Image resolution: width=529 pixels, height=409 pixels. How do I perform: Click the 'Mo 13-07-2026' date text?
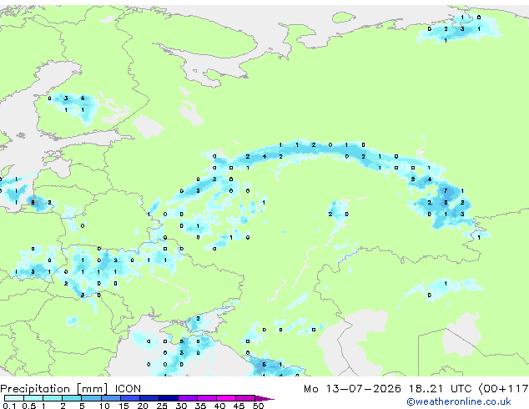[x=352, y=389]
